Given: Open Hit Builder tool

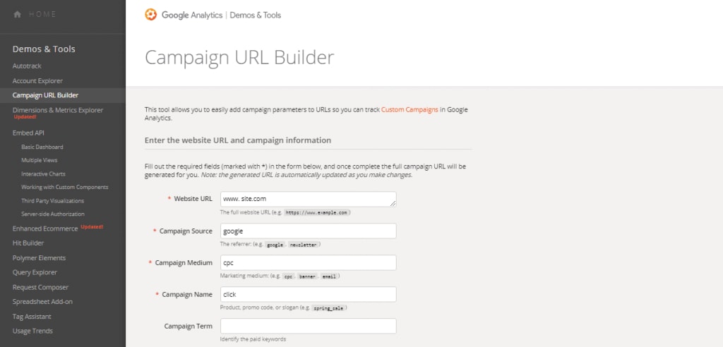Looking at the screenshot, I should [x=28, y=243].
